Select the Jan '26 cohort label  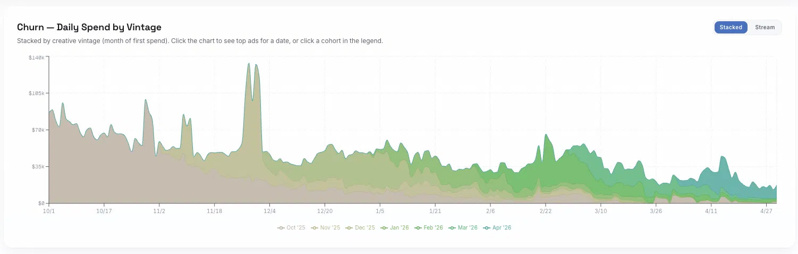(x=398, y=228)
